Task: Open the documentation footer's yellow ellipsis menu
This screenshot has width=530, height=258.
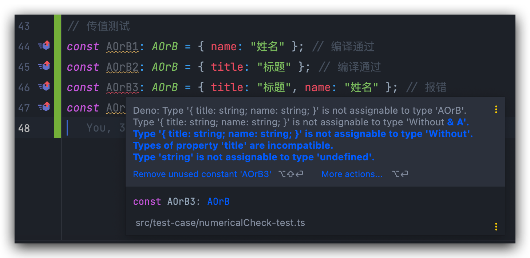Action: (x=496, y=226)
